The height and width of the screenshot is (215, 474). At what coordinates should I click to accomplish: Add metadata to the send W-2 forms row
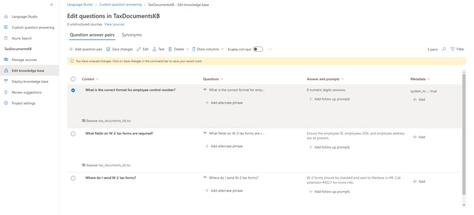(x=419, y=182)
